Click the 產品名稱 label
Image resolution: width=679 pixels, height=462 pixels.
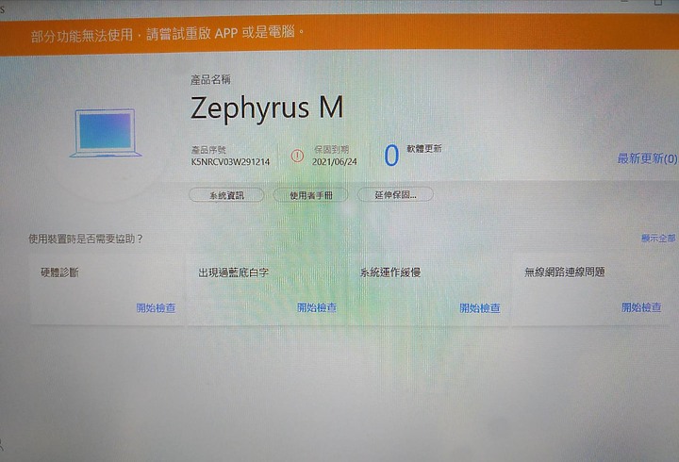click(x=210, y=79)
